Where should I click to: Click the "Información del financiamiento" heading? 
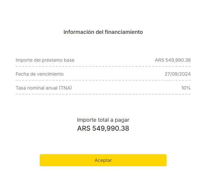103,32
